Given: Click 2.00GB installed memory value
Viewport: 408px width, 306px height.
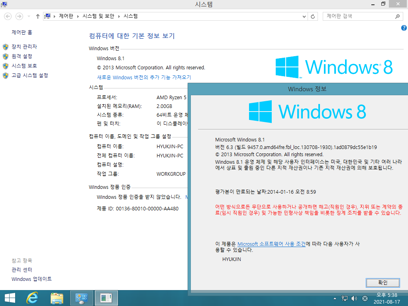Looking at the screenshot, I should pos(164,106).
